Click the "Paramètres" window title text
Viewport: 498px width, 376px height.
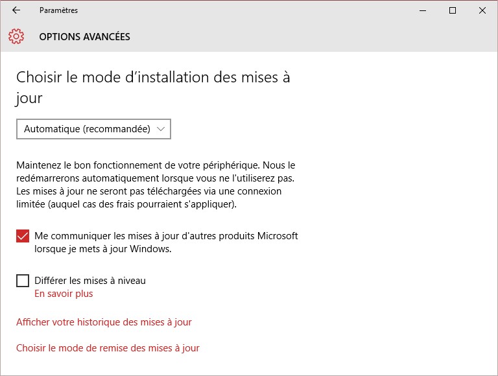(x=58, y=10)
